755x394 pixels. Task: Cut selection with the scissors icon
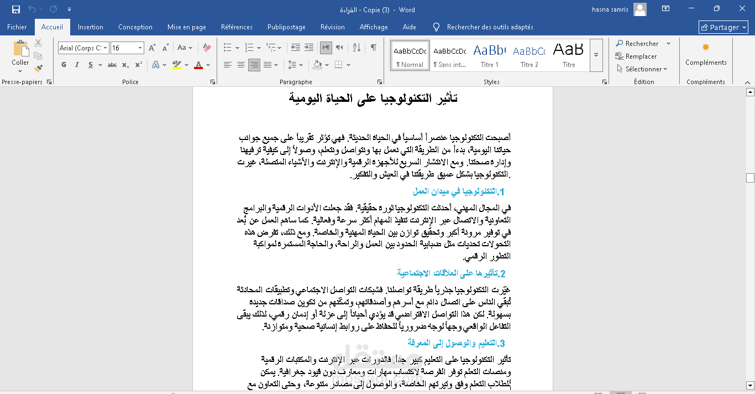click(x=38, y=43)
